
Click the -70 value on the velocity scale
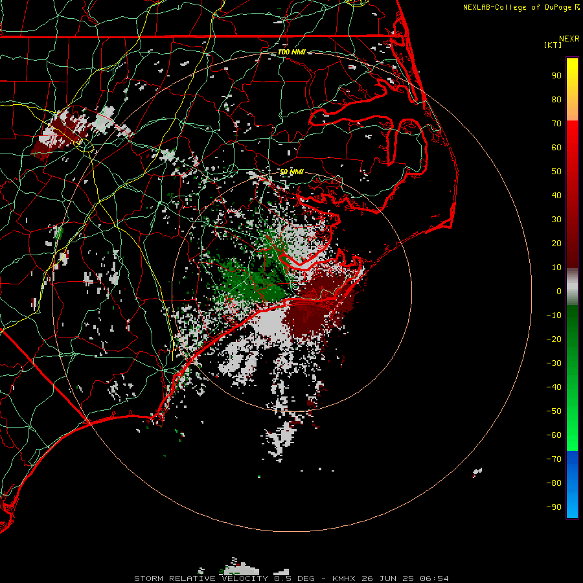click(x=554, y=459)
